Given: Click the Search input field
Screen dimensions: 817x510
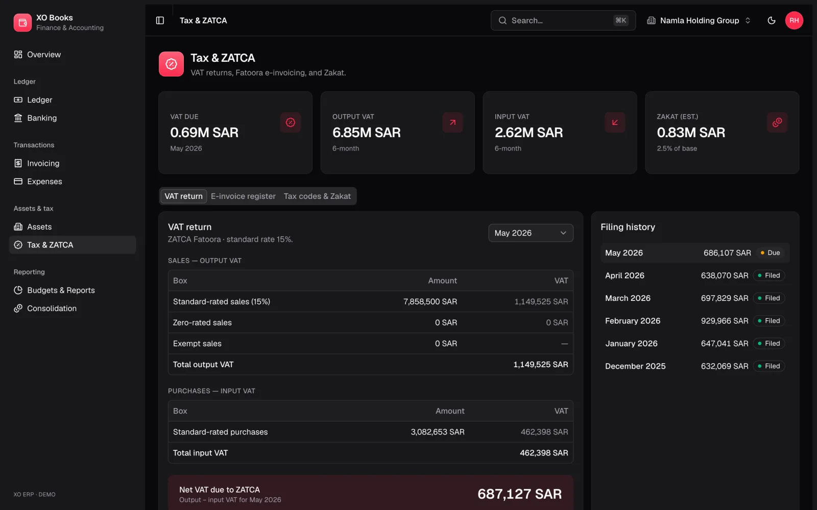Looking at the screenshot, I should [563, 20].
